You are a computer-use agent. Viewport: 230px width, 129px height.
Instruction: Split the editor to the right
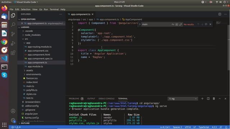point(220,14)
